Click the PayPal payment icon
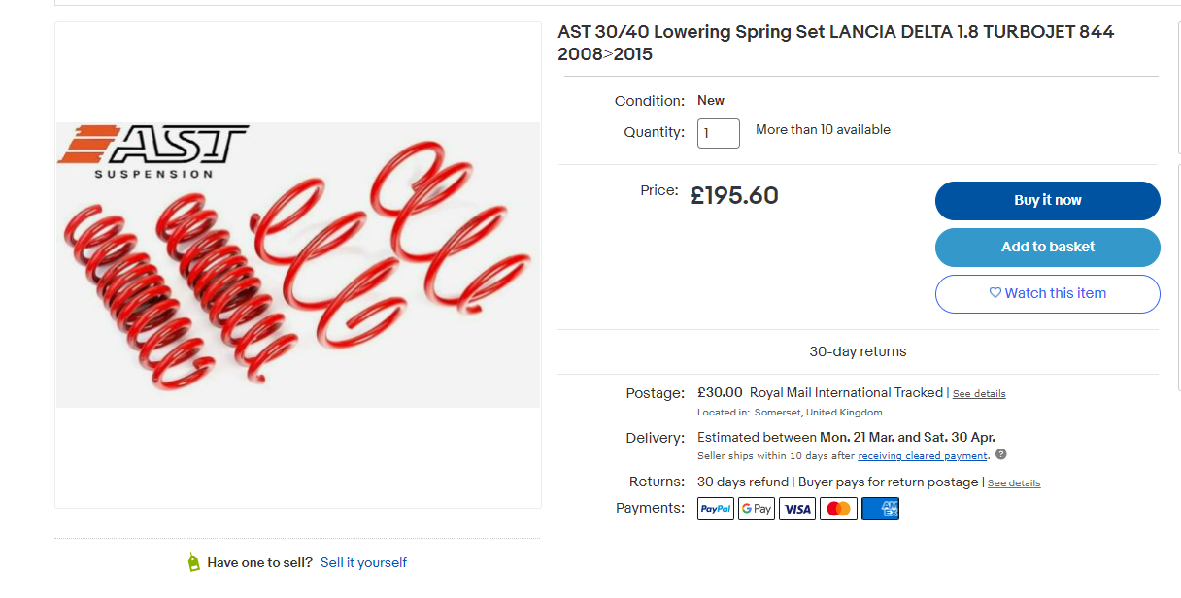The width and height of the screenshot is (1181, 598). [x=716, y=509]
